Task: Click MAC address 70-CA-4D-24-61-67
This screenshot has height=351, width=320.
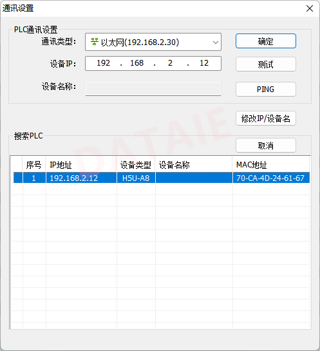Action: click(270, 178)
